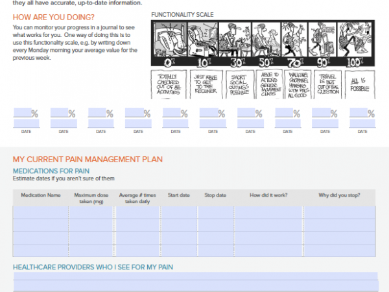This screenshot has height=292, width=389.
Task: Click first row Medication Name cell
Action: pos(41,212)
